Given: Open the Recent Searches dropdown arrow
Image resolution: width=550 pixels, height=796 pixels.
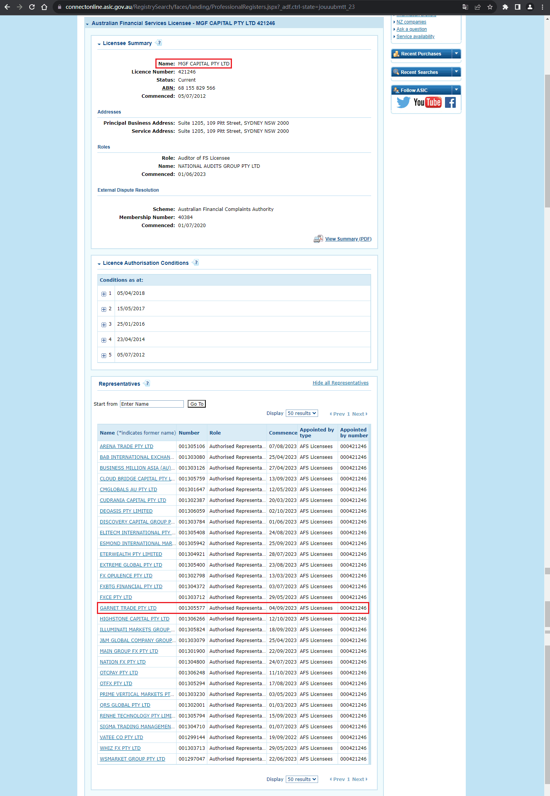Looking at the screenshot, I should pos(457,72).
